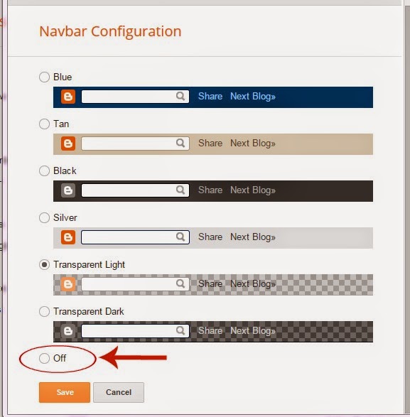Viewport: 410px width, 417px height.
Task: Click Next Blog» in Transparent Dark preview
Action: [x=253, y=331]
